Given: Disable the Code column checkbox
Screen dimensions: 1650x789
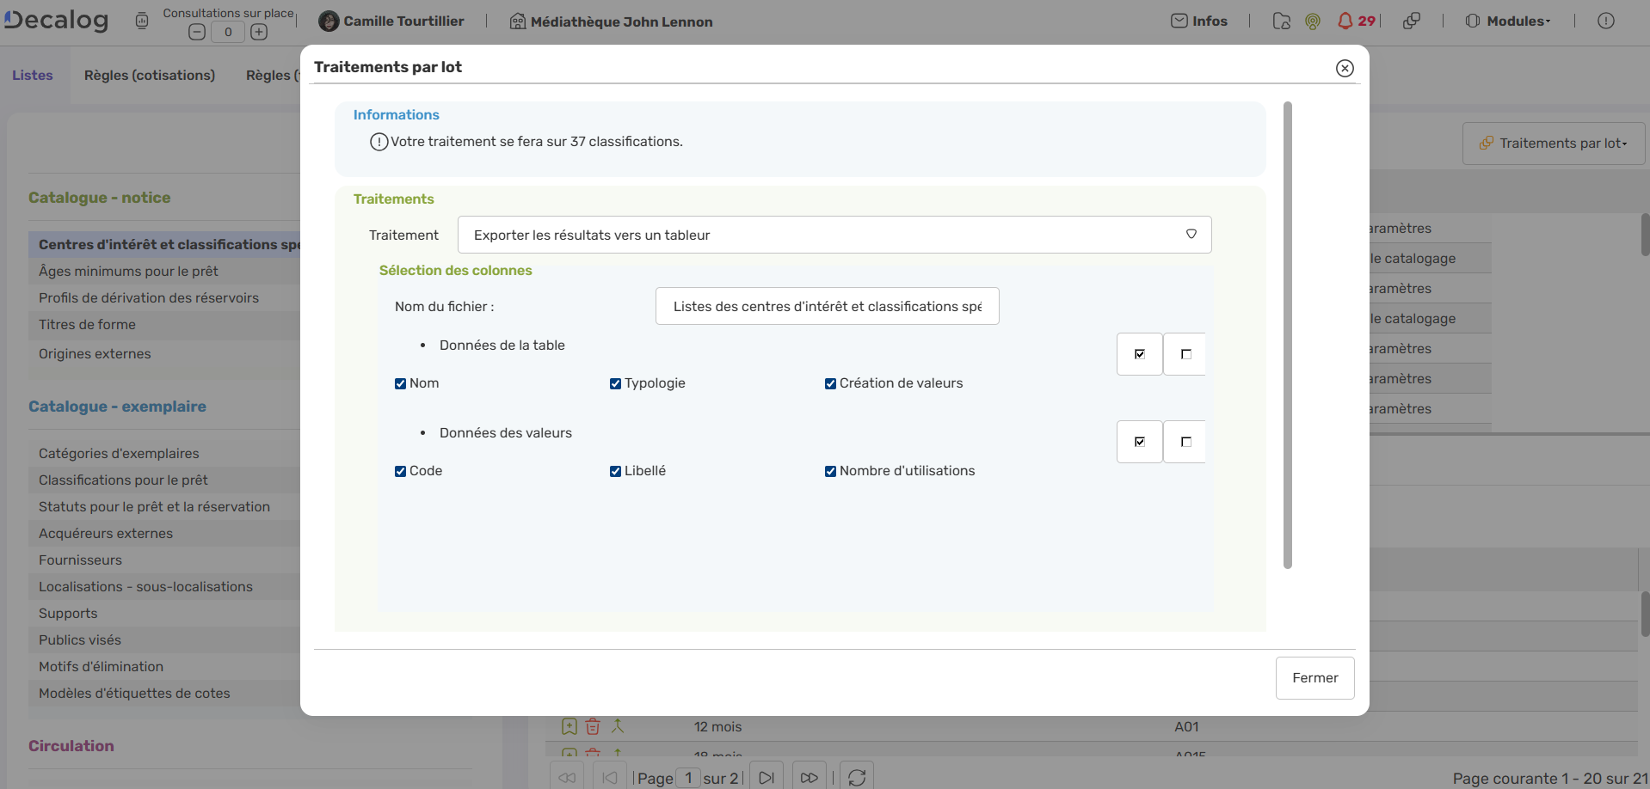Looking at the screenshot, I should pos(400,471).
